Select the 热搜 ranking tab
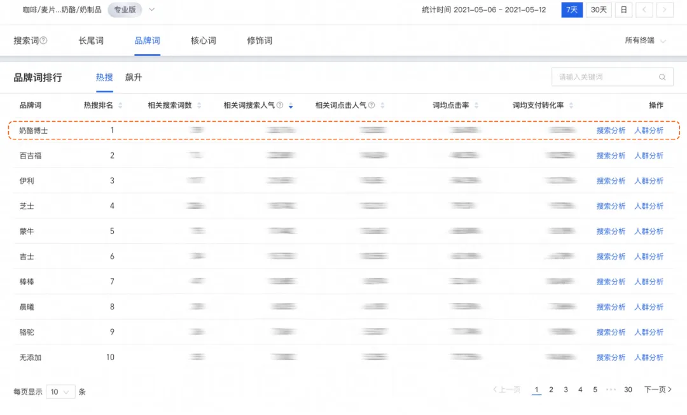Screen dimensions: 687x415 (x=104, y=78)
